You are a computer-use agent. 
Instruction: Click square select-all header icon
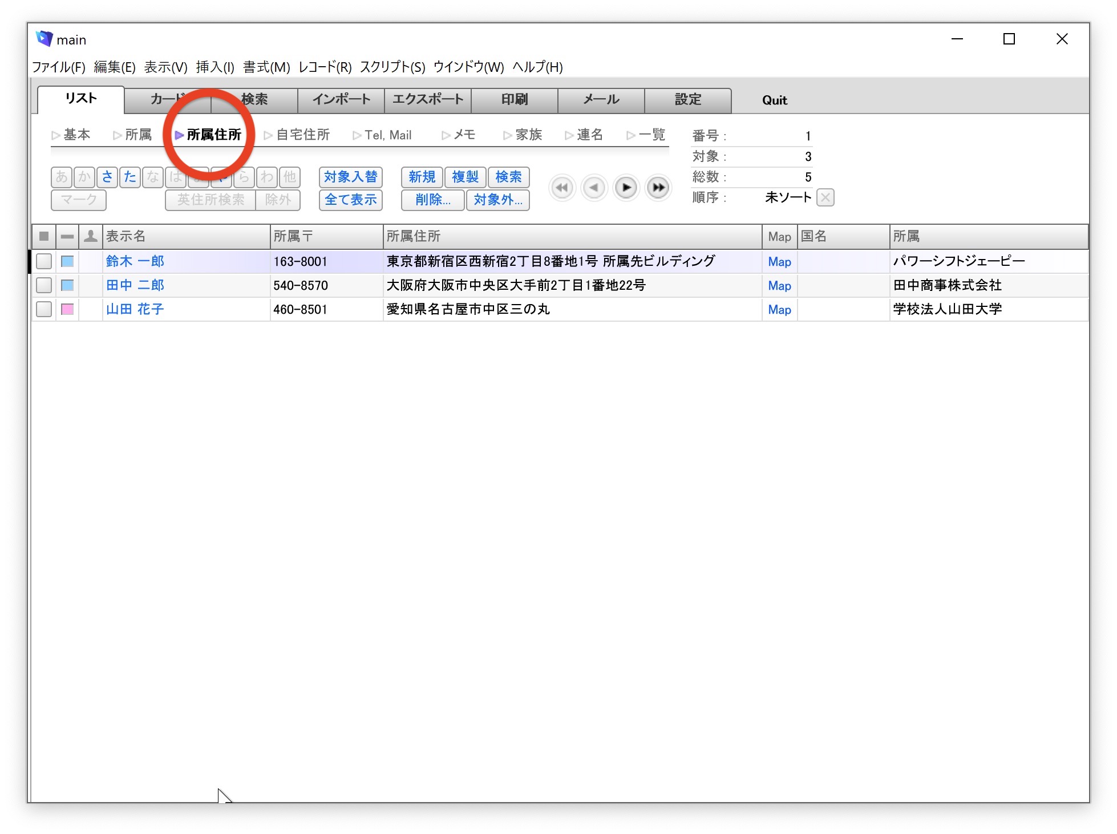point(44,236)
